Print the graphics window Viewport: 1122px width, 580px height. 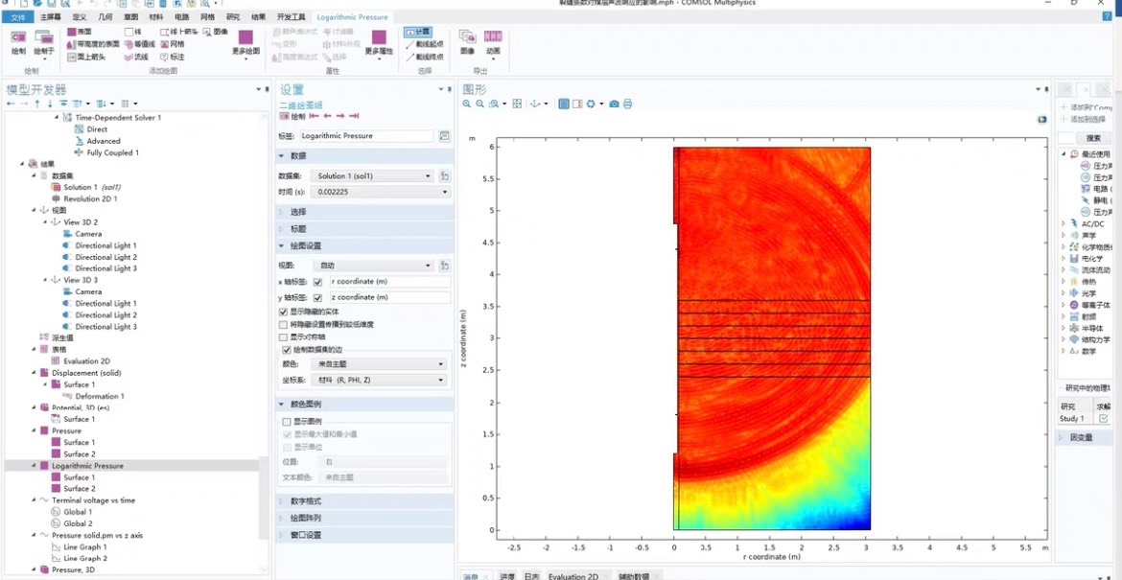click(x=627, y=104)
